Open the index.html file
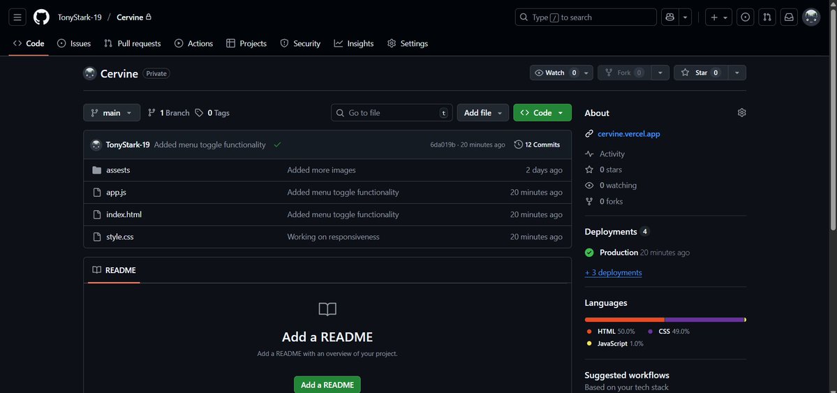Viewport: 837px width, 393px height. point(124,214)
